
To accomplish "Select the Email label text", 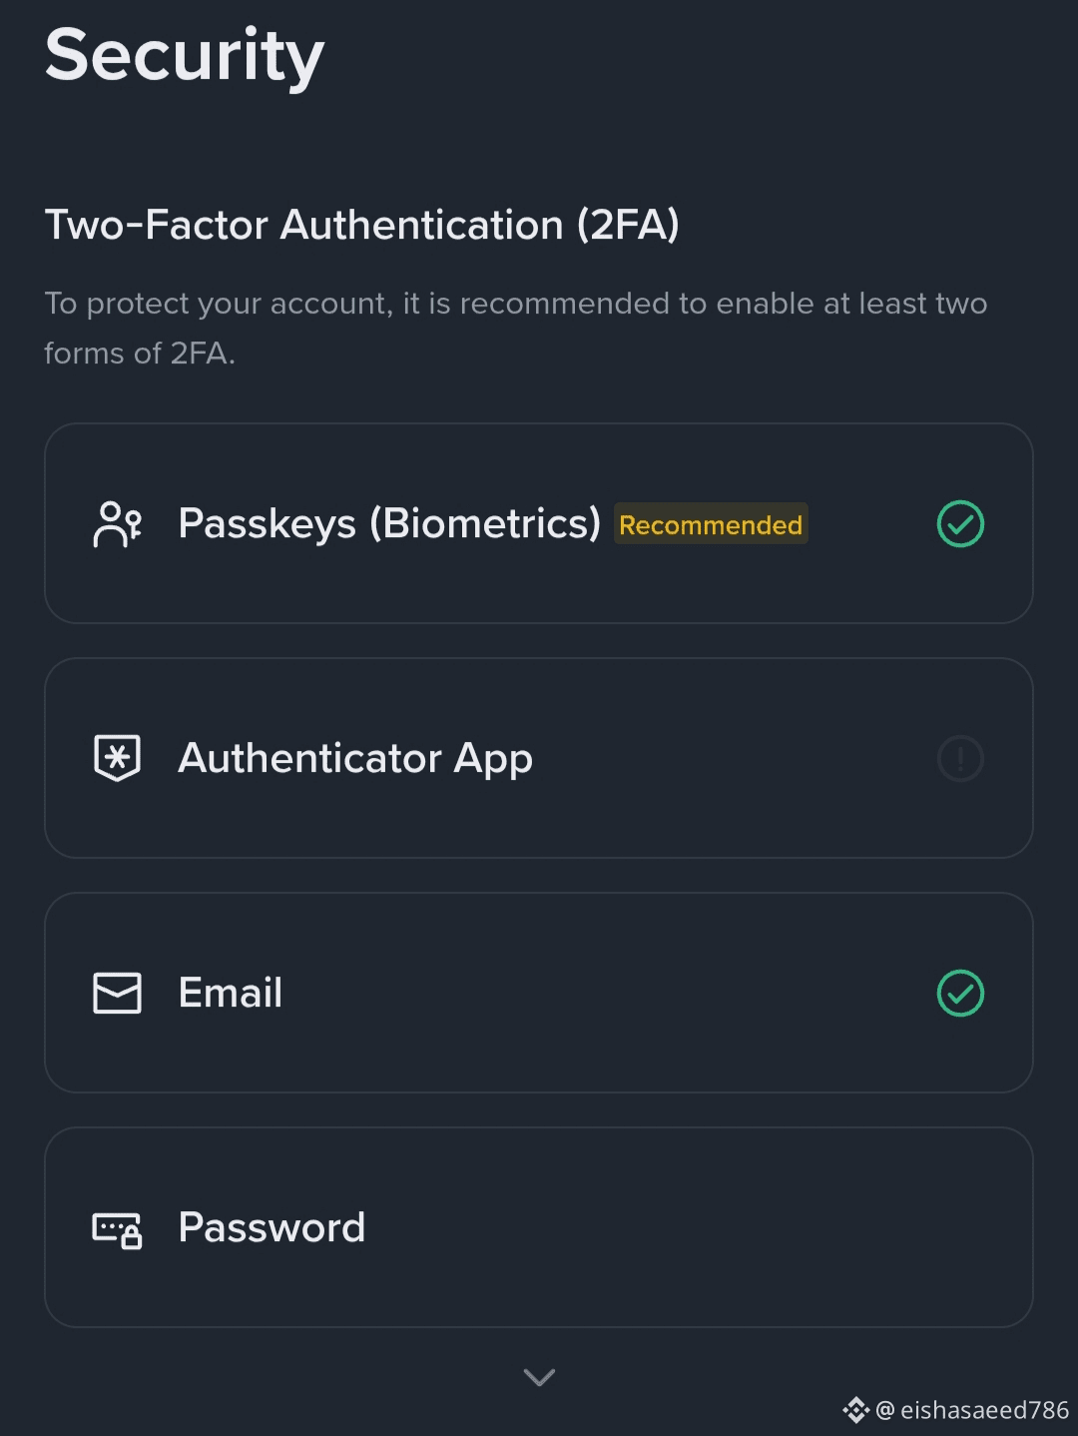I will 230,993.
